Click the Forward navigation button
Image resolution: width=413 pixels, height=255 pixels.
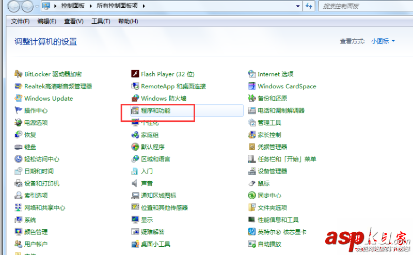click(27, 6)
